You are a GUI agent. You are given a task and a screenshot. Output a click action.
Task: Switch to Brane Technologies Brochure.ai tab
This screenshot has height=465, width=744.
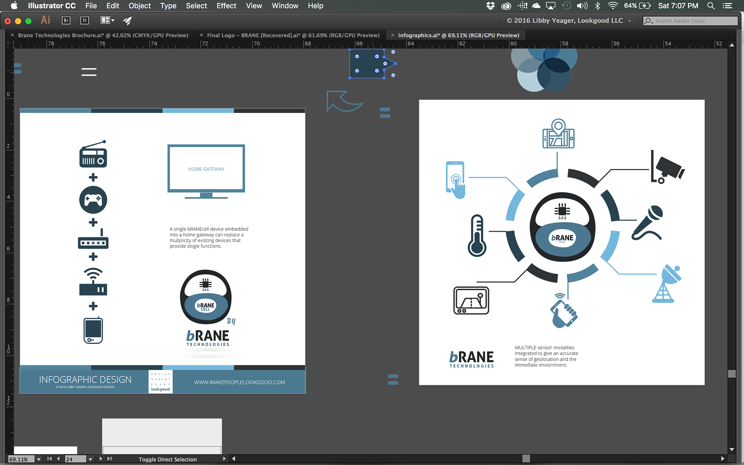(x=103, y=35)
